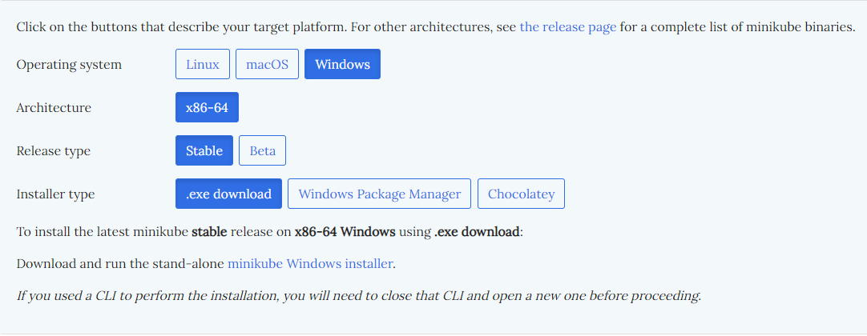Image resolution: width=867 pixels, height=336 pixels.
Task: Click the Release type row label
Action: 53,150
